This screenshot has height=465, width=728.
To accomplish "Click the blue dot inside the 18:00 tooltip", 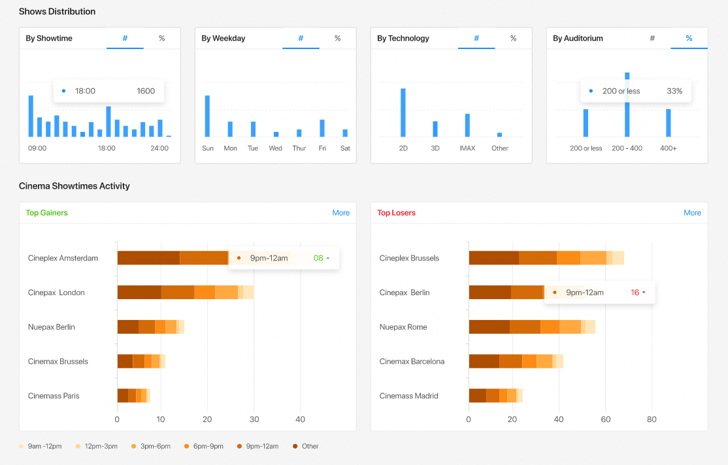I will pyautogui.click(x=63, y=91).
